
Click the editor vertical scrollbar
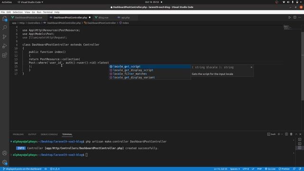click(303, 66)
